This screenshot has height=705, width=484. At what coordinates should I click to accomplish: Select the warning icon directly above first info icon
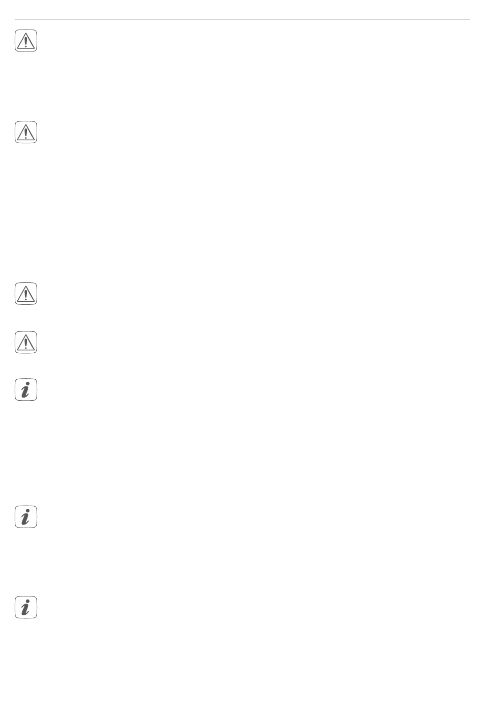(x=25, y=342)
